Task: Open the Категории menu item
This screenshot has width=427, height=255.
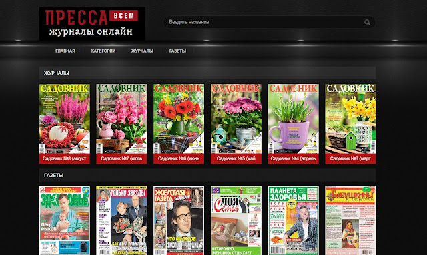Action: 103,51
